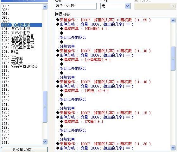Select empty list entry 131
The width and height of the screenshot is (177, 152).
(x=22, y=143)
